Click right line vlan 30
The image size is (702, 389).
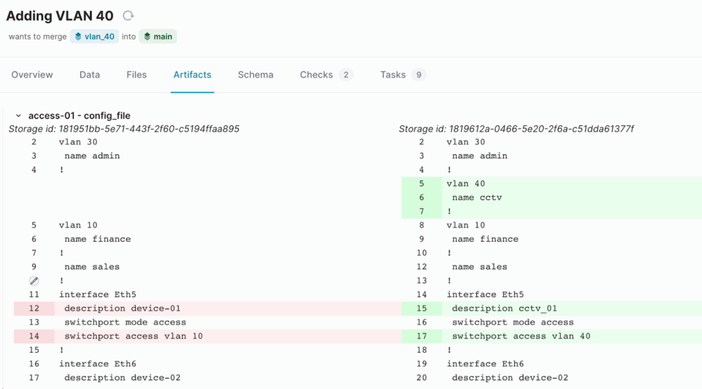[465, 142]
